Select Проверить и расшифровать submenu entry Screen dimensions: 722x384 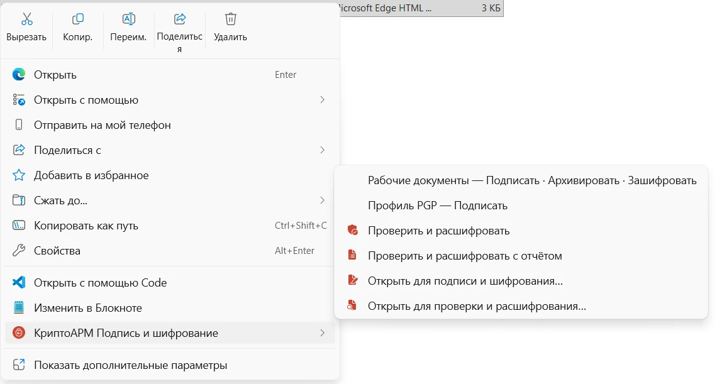tap(521, 231)
